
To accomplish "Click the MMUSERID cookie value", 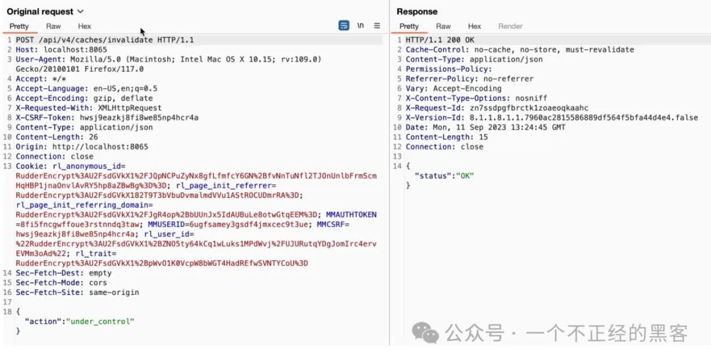I will [x=248, y=224].
